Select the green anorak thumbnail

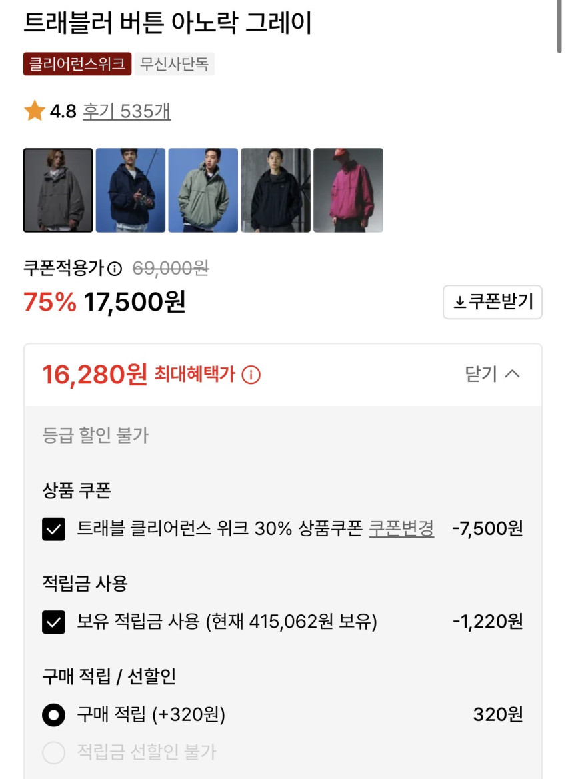point(203,190)
